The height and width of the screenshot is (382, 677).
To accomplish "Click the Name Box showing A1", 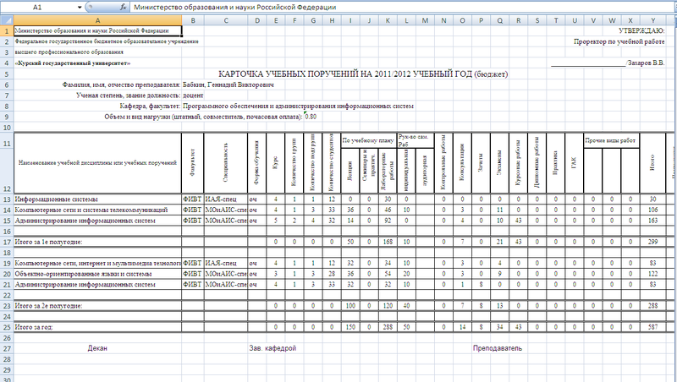I will (38, 7).
